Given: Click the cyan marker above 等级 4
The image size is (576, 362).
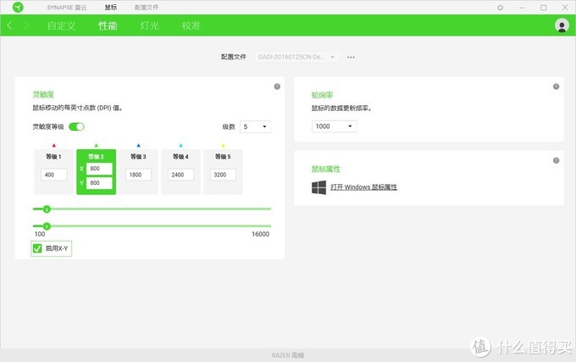Looking at the screenshot, I should 180,146.
